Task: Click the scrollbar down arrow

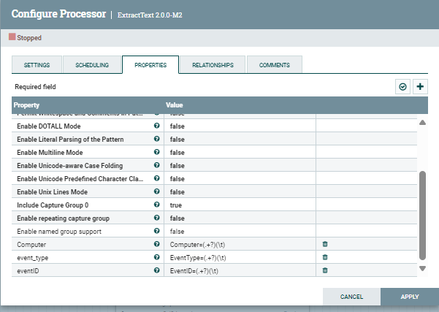Action: [421, 269]
